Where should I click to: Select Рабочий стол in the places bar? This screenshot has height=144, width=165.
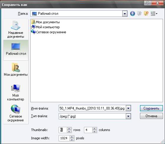(x=16, y=49)
